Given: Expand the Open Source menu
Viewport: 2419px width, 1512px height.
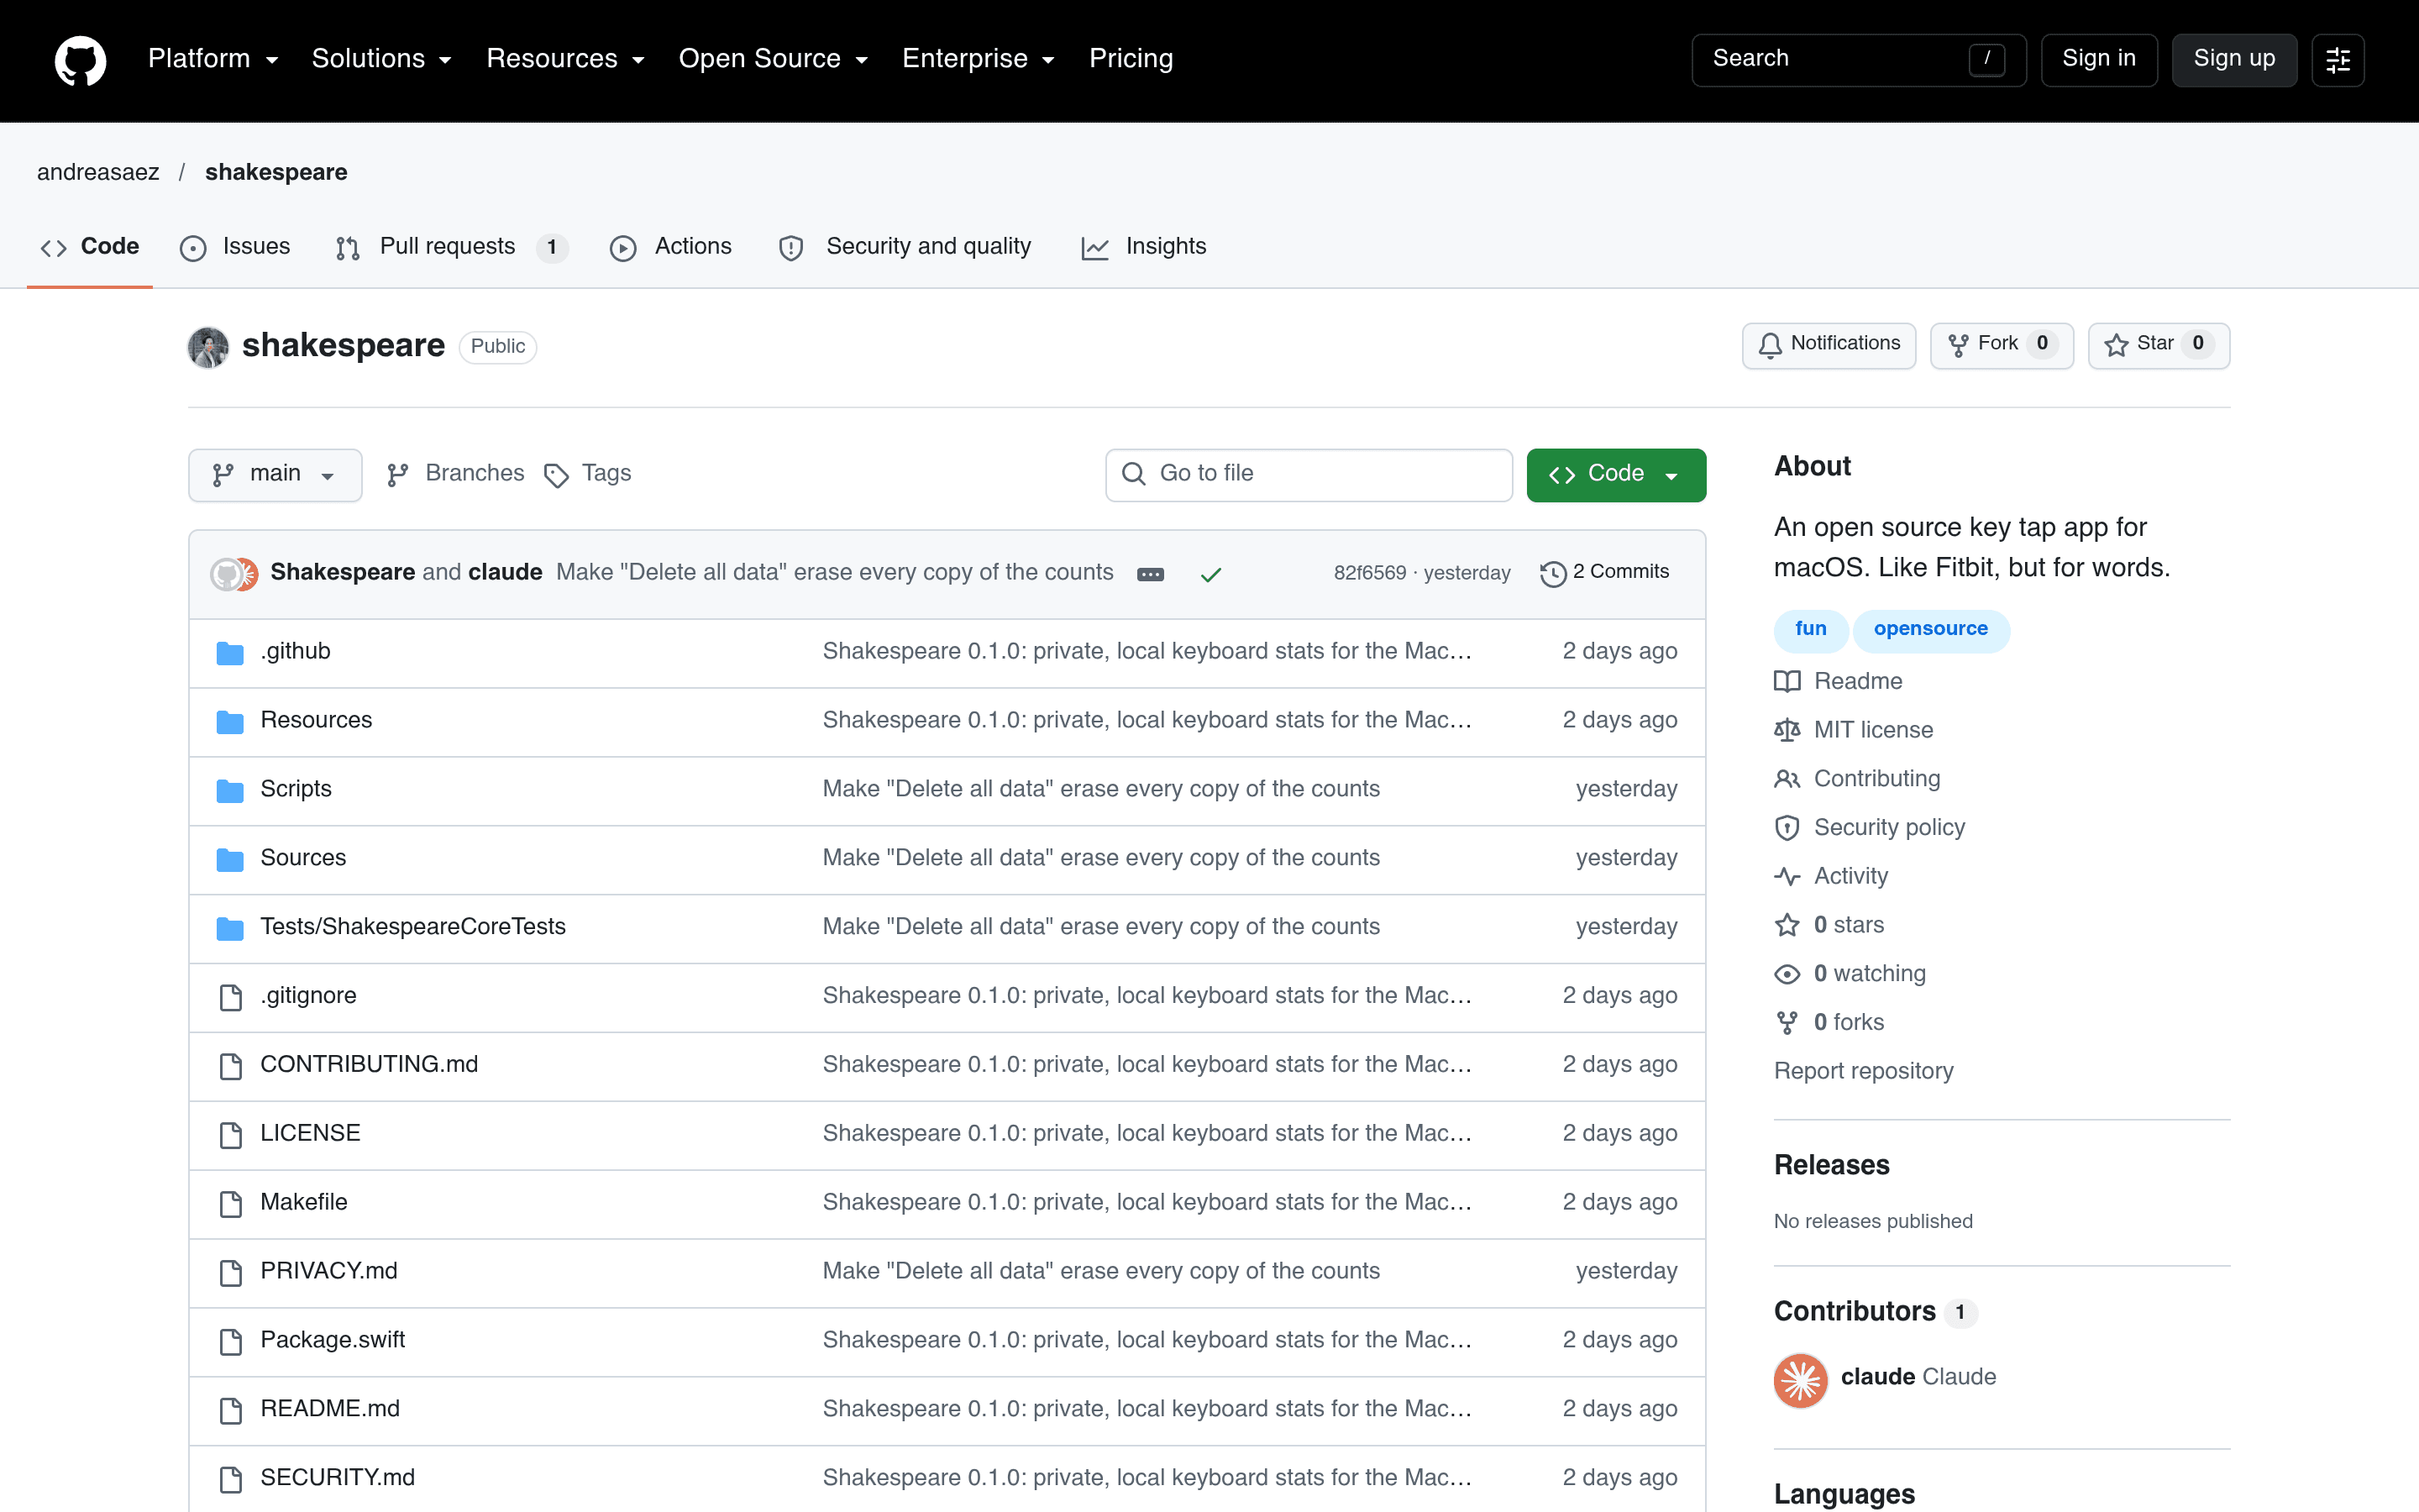Looking at the screenshot, I should coord(773,59).
